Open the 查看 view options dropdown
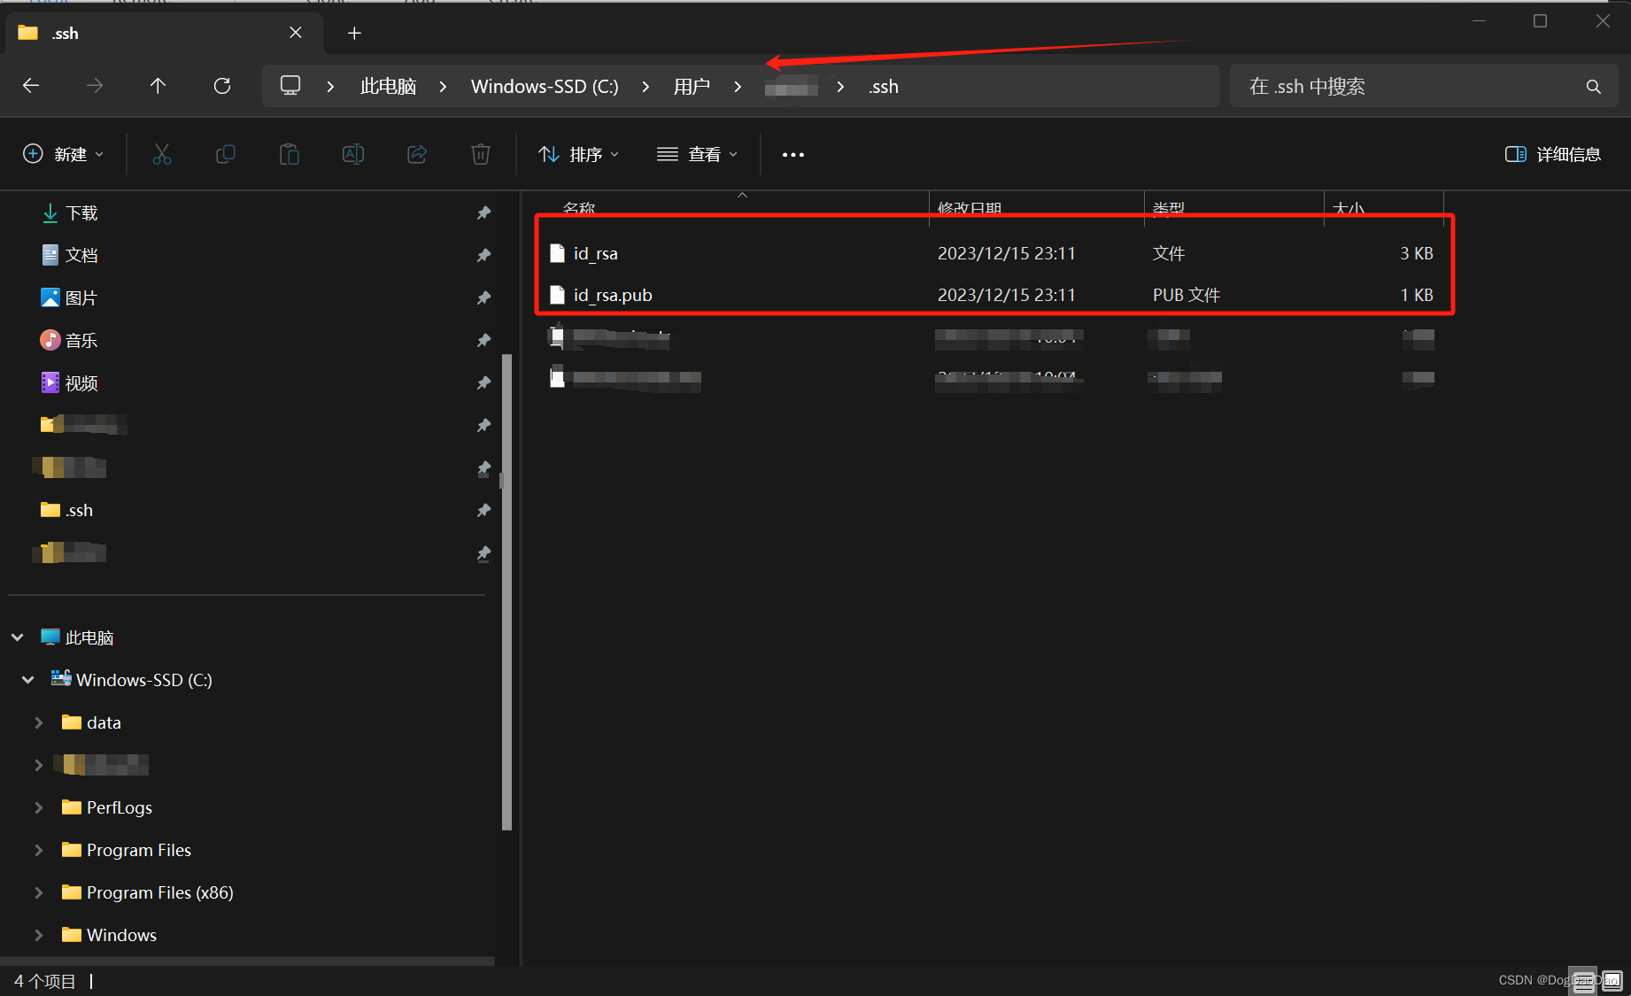 [698, 153]
